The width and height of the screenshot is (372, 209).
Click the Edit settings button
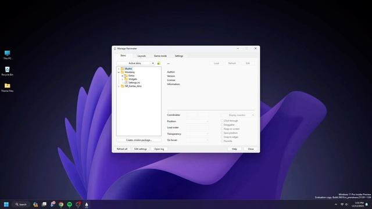[x=141, y=149]
